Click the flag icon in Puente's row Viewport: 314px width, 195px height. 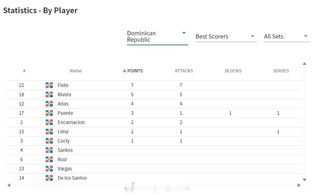tap(49, 113)
